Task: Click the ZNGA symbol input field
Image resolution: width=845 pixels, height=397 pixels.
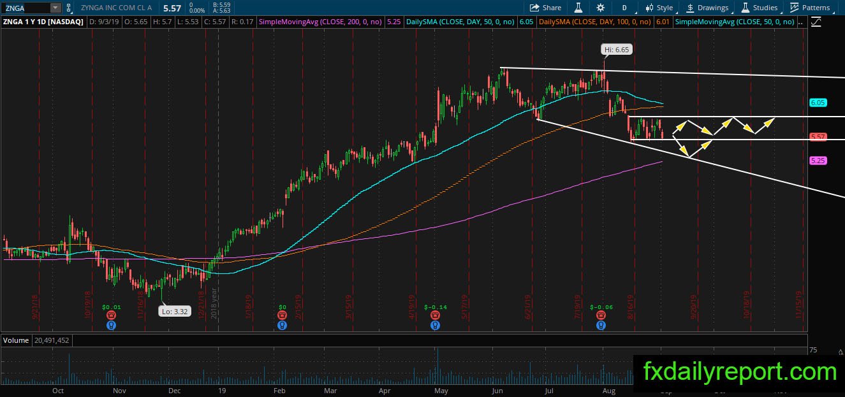Action: (26, 8)
